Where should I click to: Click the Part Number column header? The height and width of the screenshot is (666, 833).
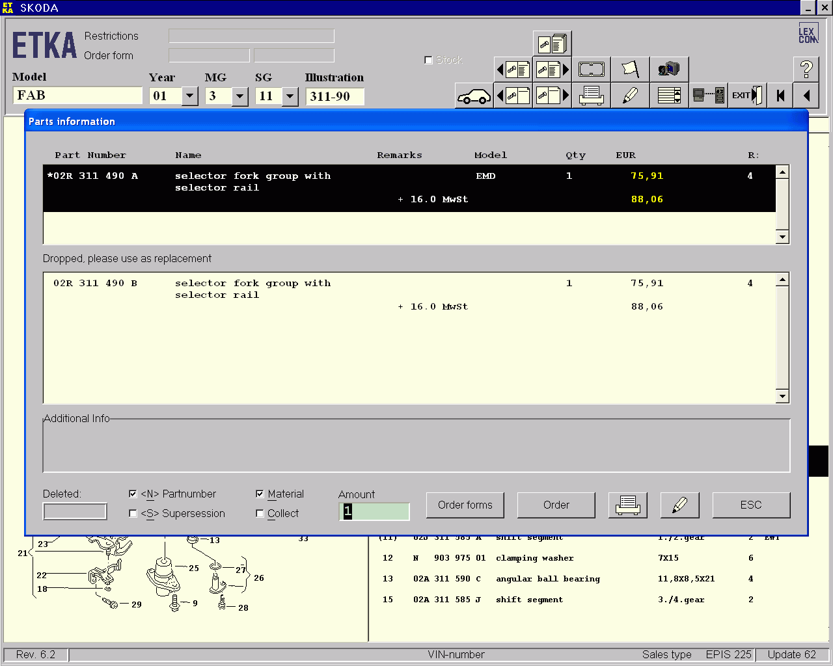point(90,155)
